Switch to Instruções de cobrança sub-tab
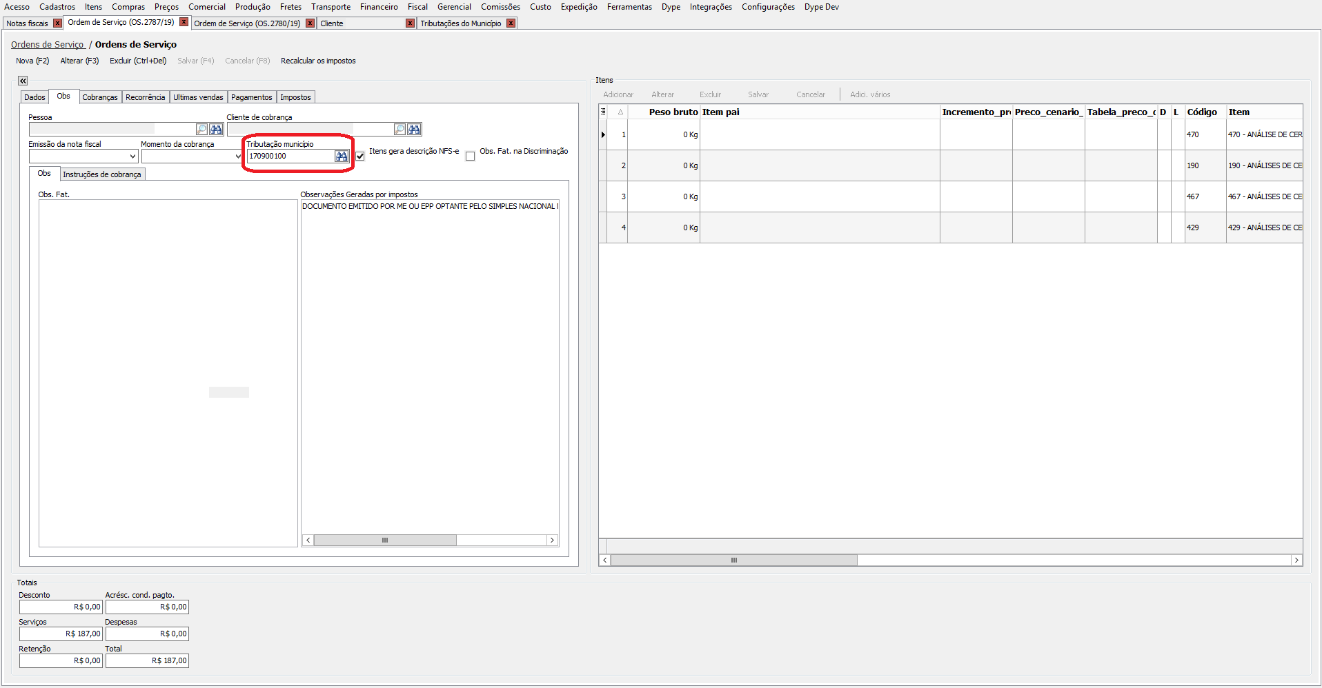Screen dimensions: 1322x688 pos(102,174)
